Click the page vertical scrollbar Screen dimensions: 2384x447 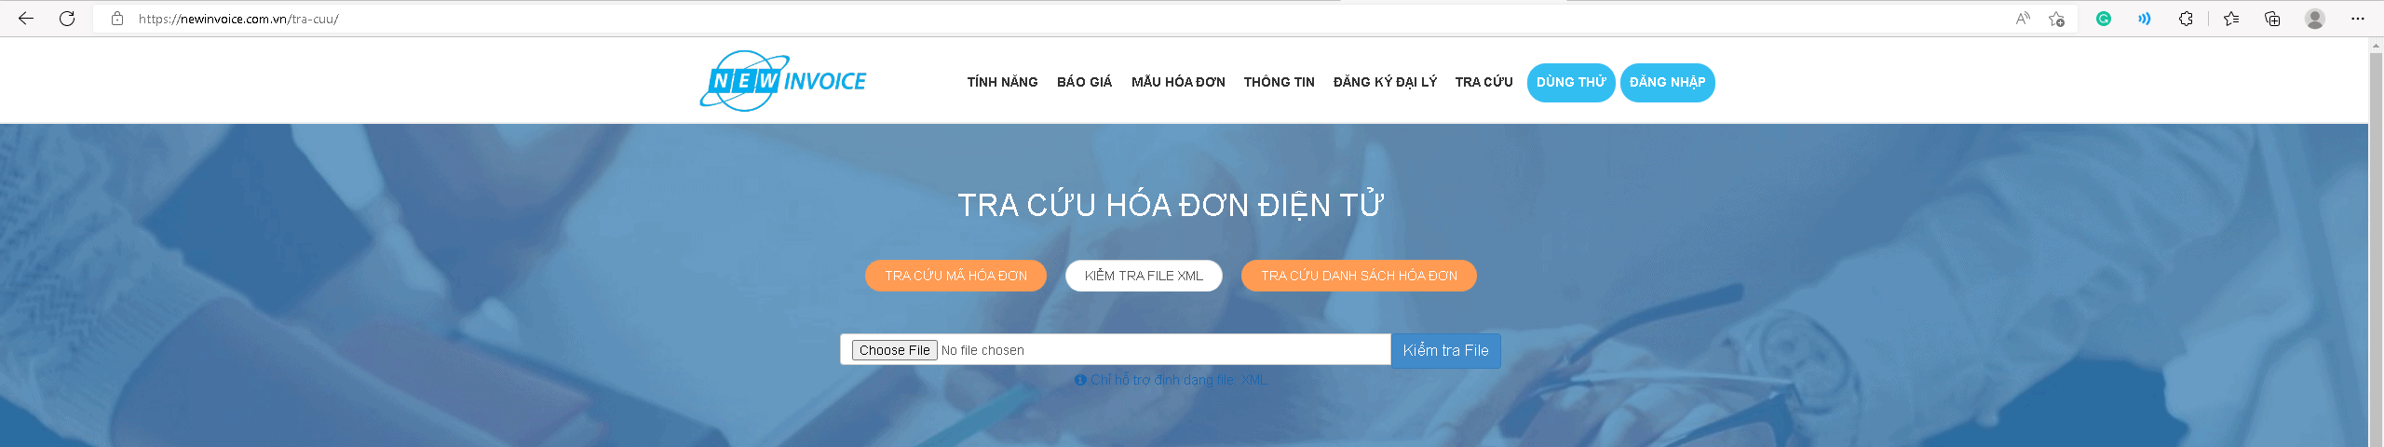2376,242
